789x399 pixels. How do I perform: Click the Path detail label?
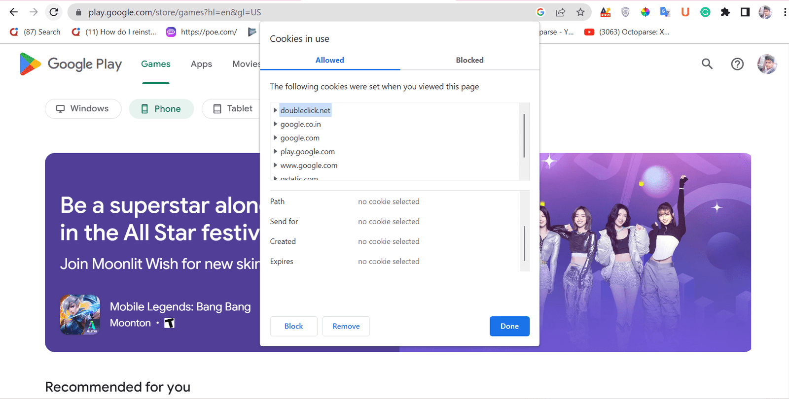click(x=277, y=201)
